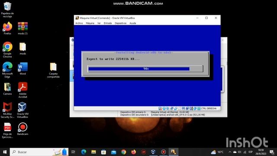Select the 'mods (1)' archive on desktop
The width and height of the screenshot is (277, 156).
[x=23, y=28]
